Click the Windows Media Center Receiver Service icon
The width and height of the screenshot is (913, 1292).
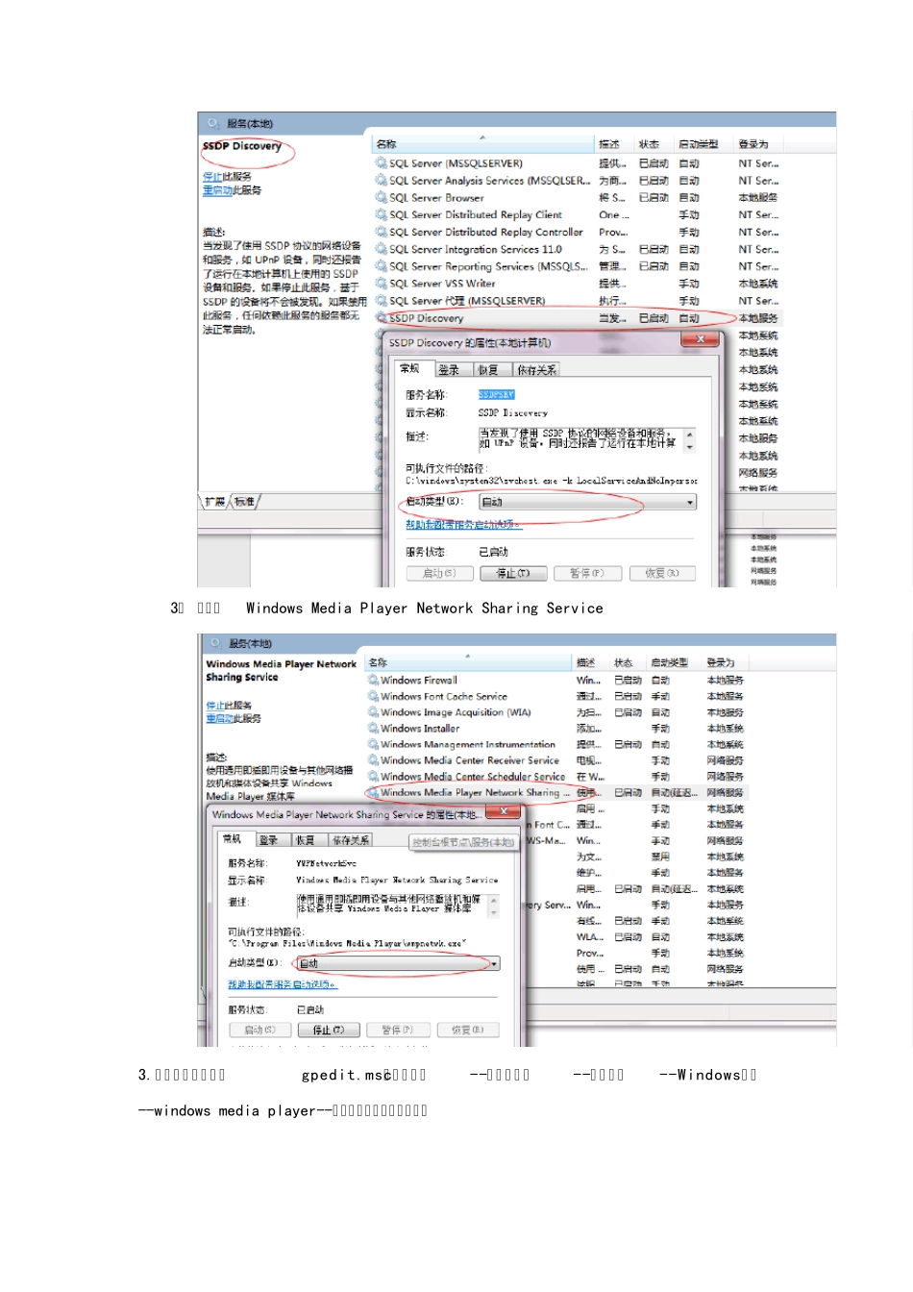point(373,760)
